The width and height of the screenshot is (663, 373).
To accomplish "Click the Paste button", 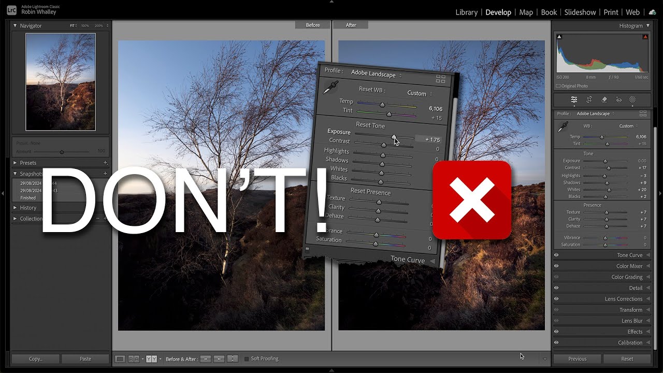I will tap(85, 358).
